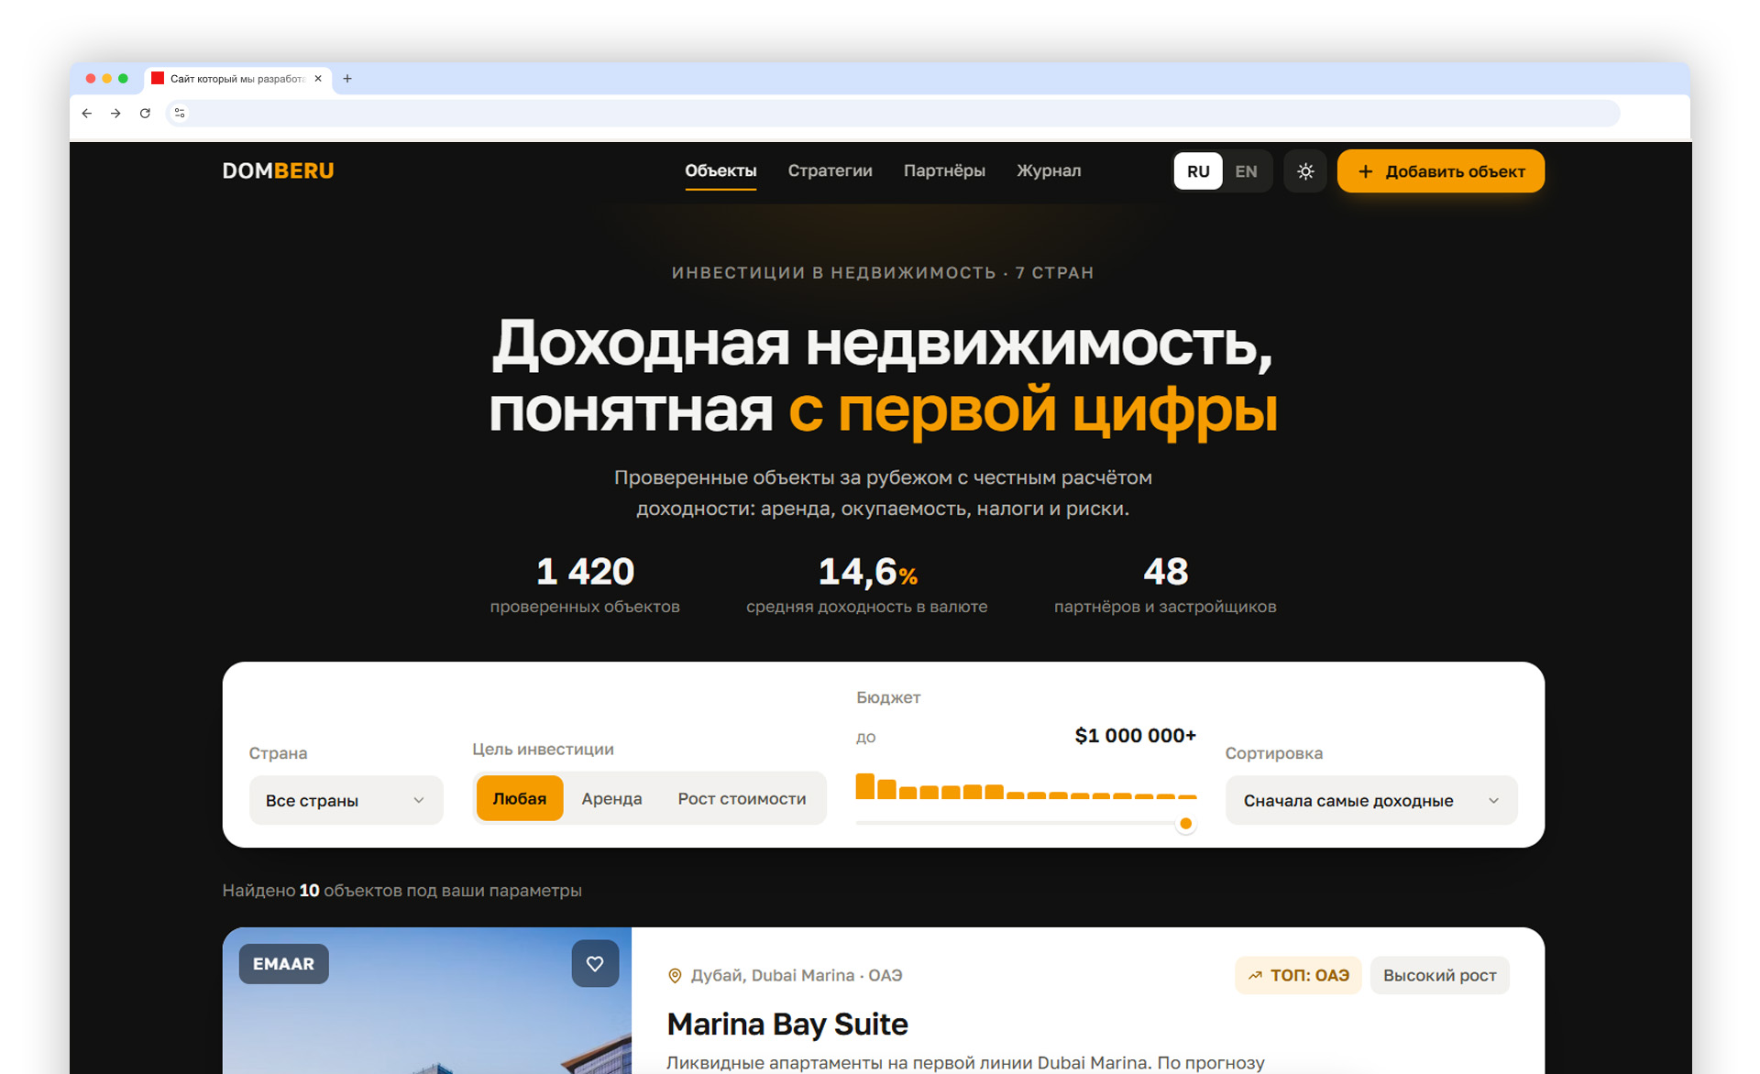
Task: Click the Дубай, Dubai Marina · ОАЭ location text
Action: [x=796, y=976]
